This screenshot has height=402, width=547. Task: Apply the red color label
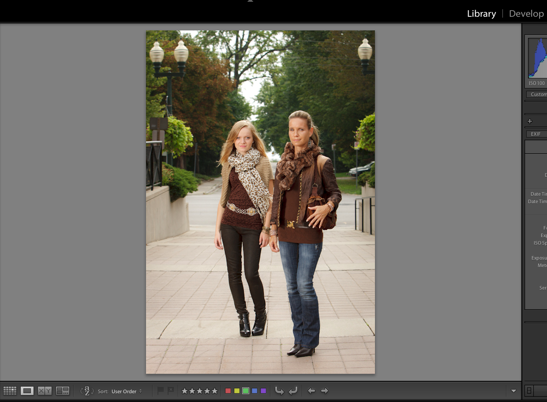click(x=228, y=391)
